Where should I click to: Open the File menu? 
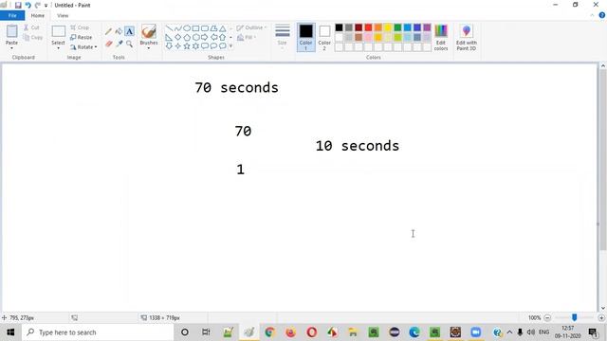(12, 15)
